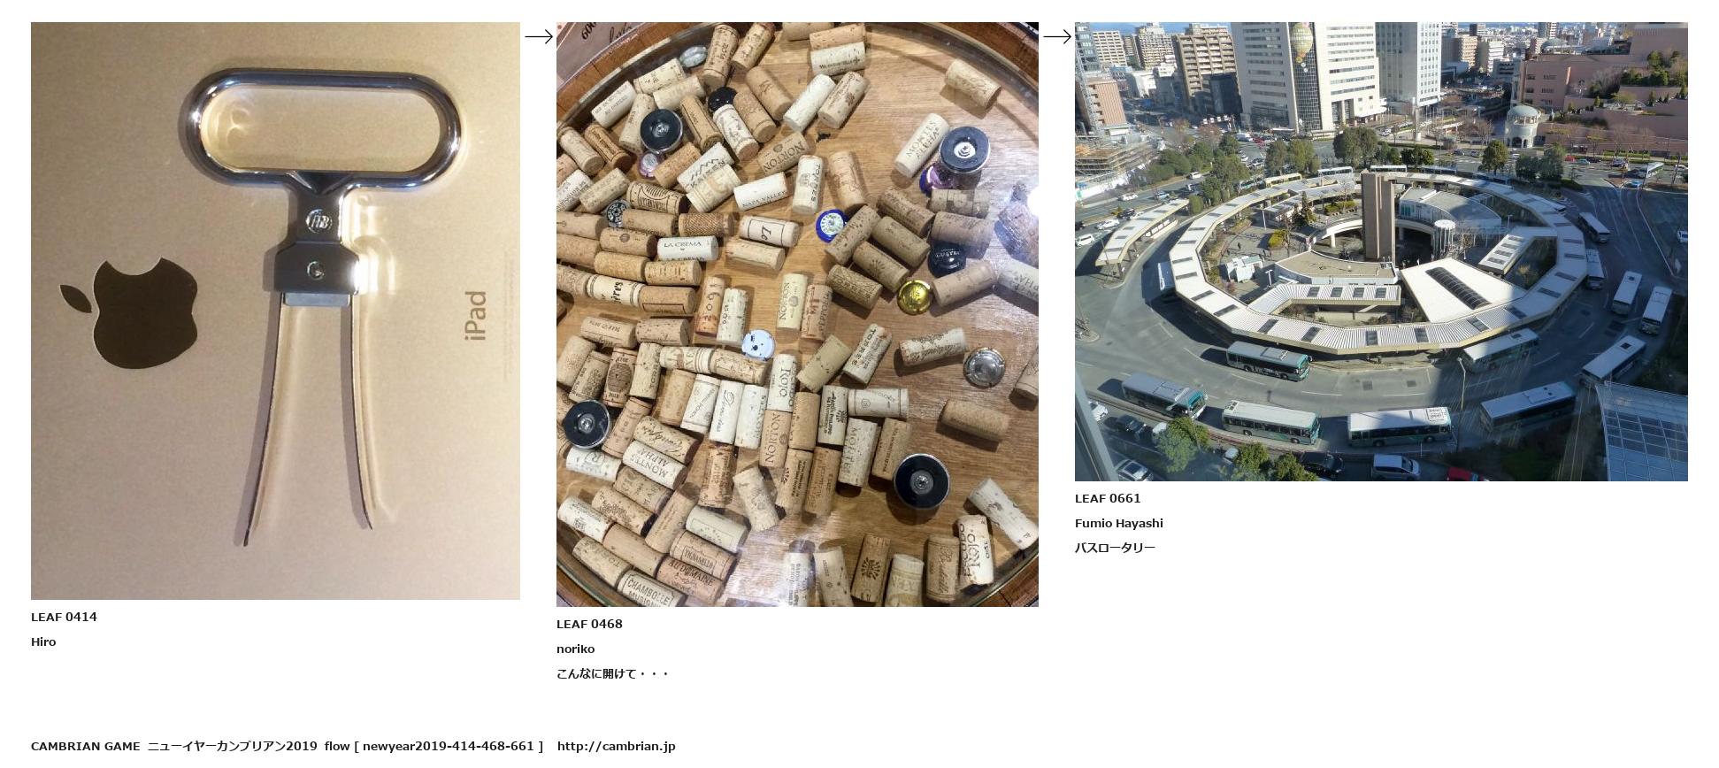
Task: Open the http://cambrian.jp link
Action: click(616, 746)
